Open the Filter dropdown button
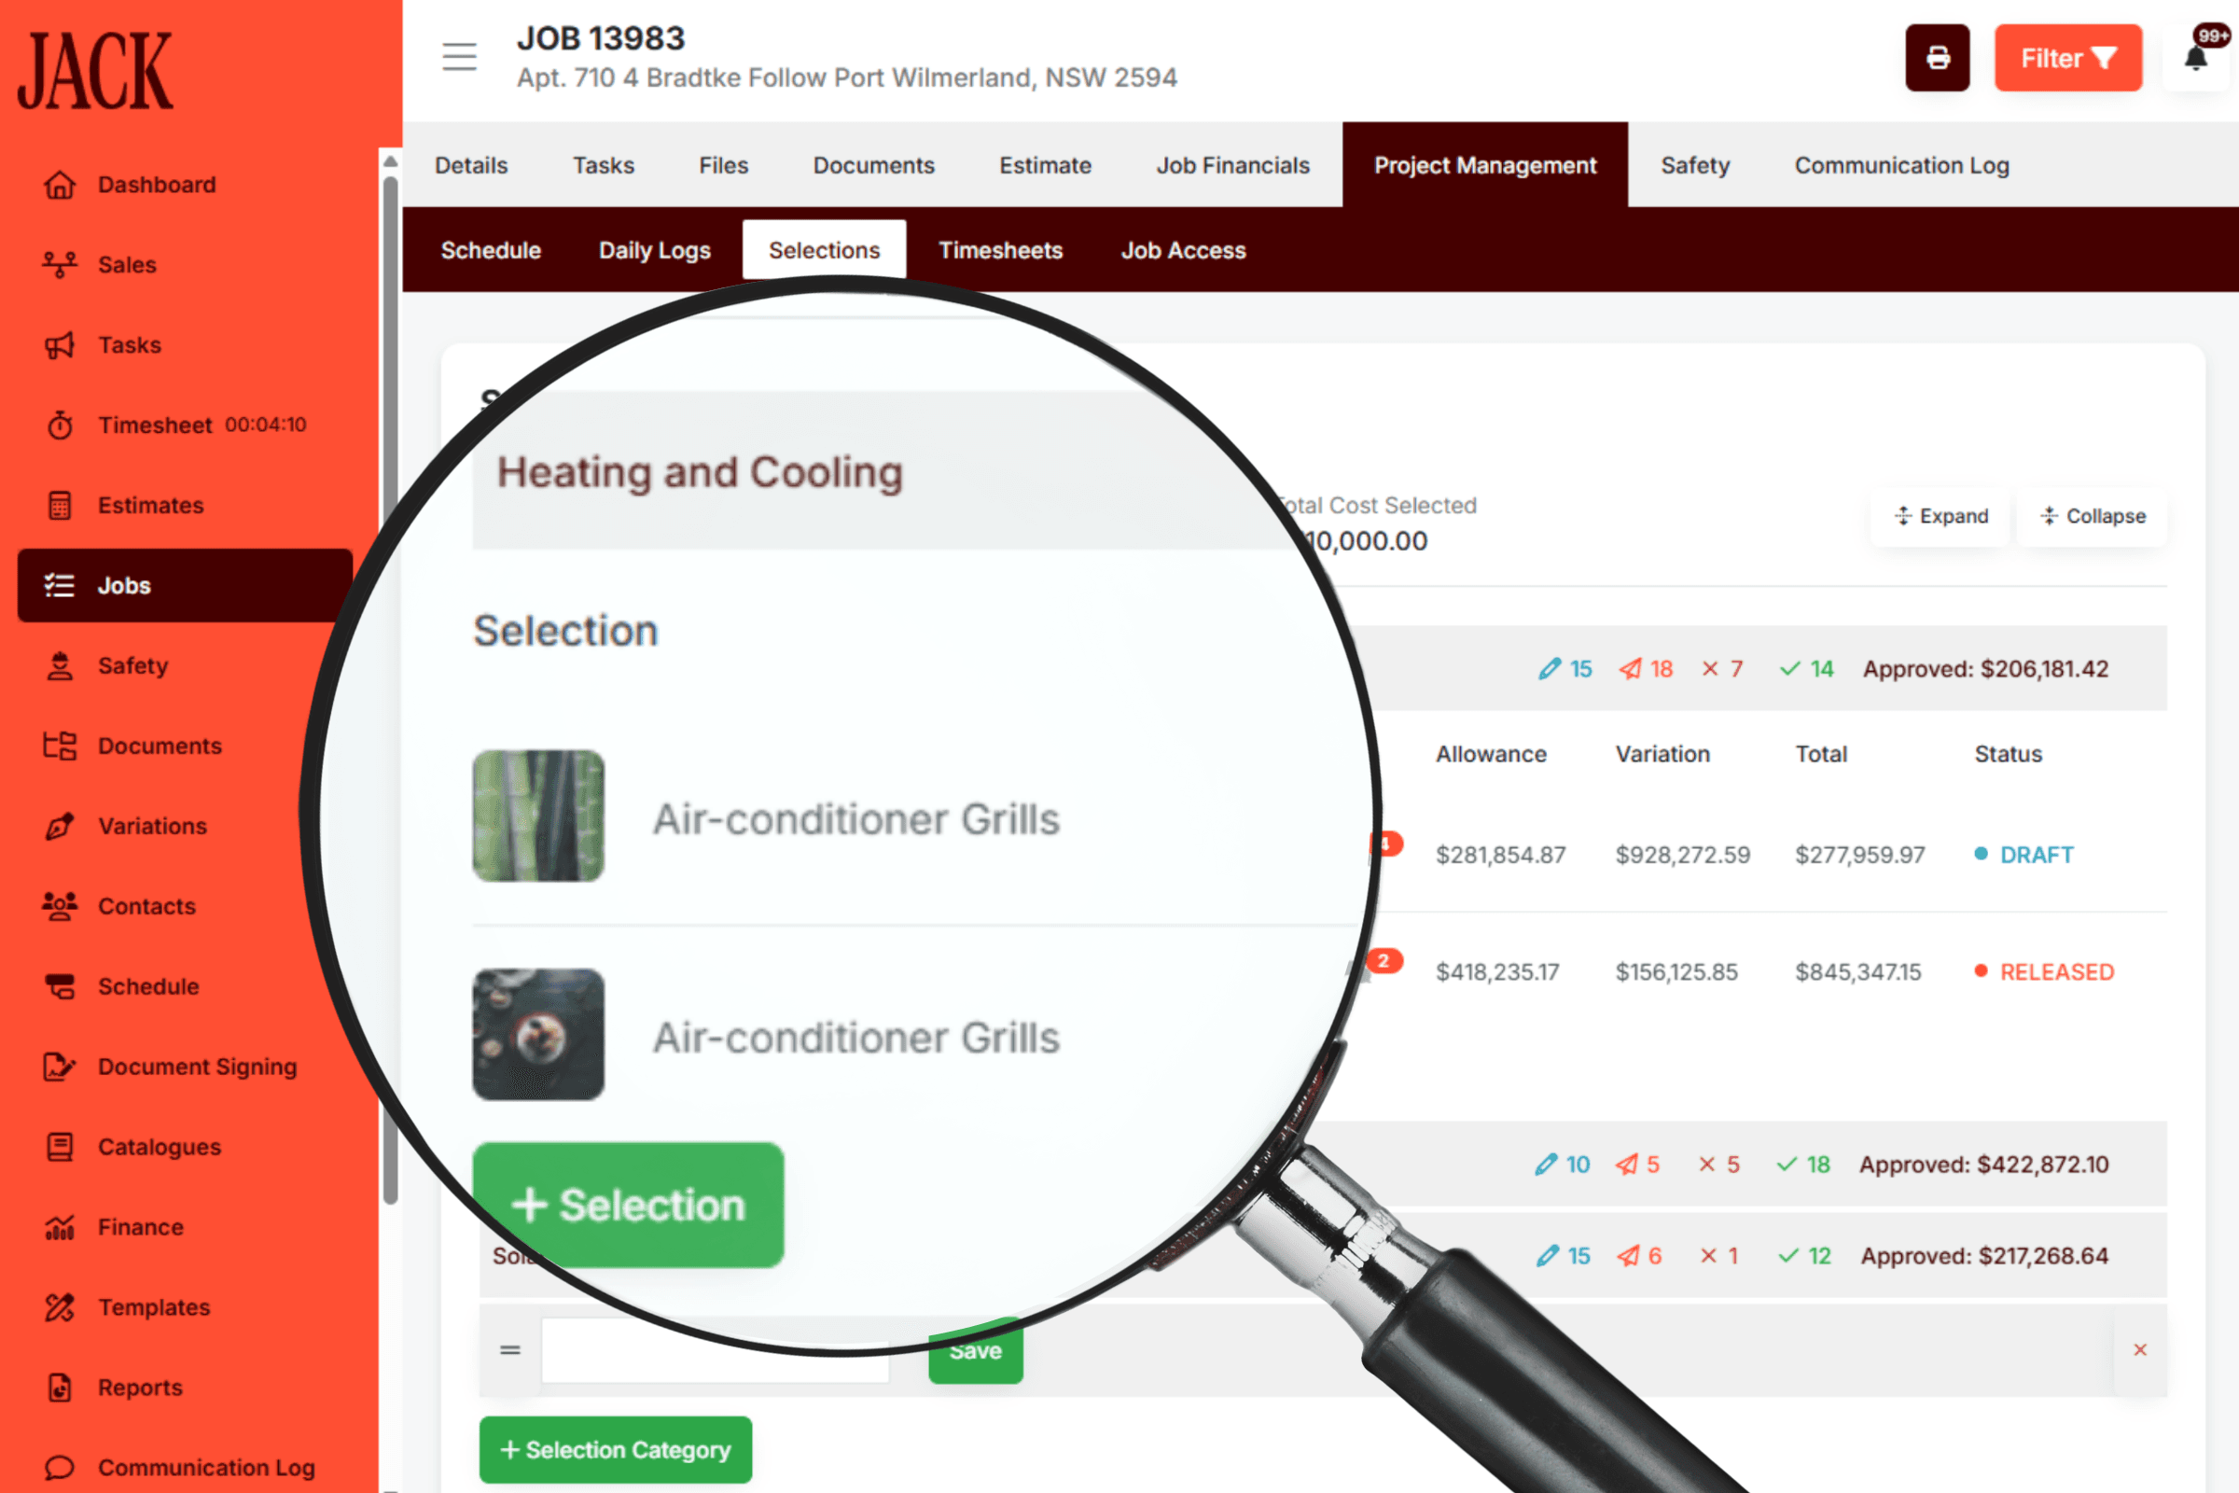This screenshot has width=2239, height=1493. pos(2067,58)
